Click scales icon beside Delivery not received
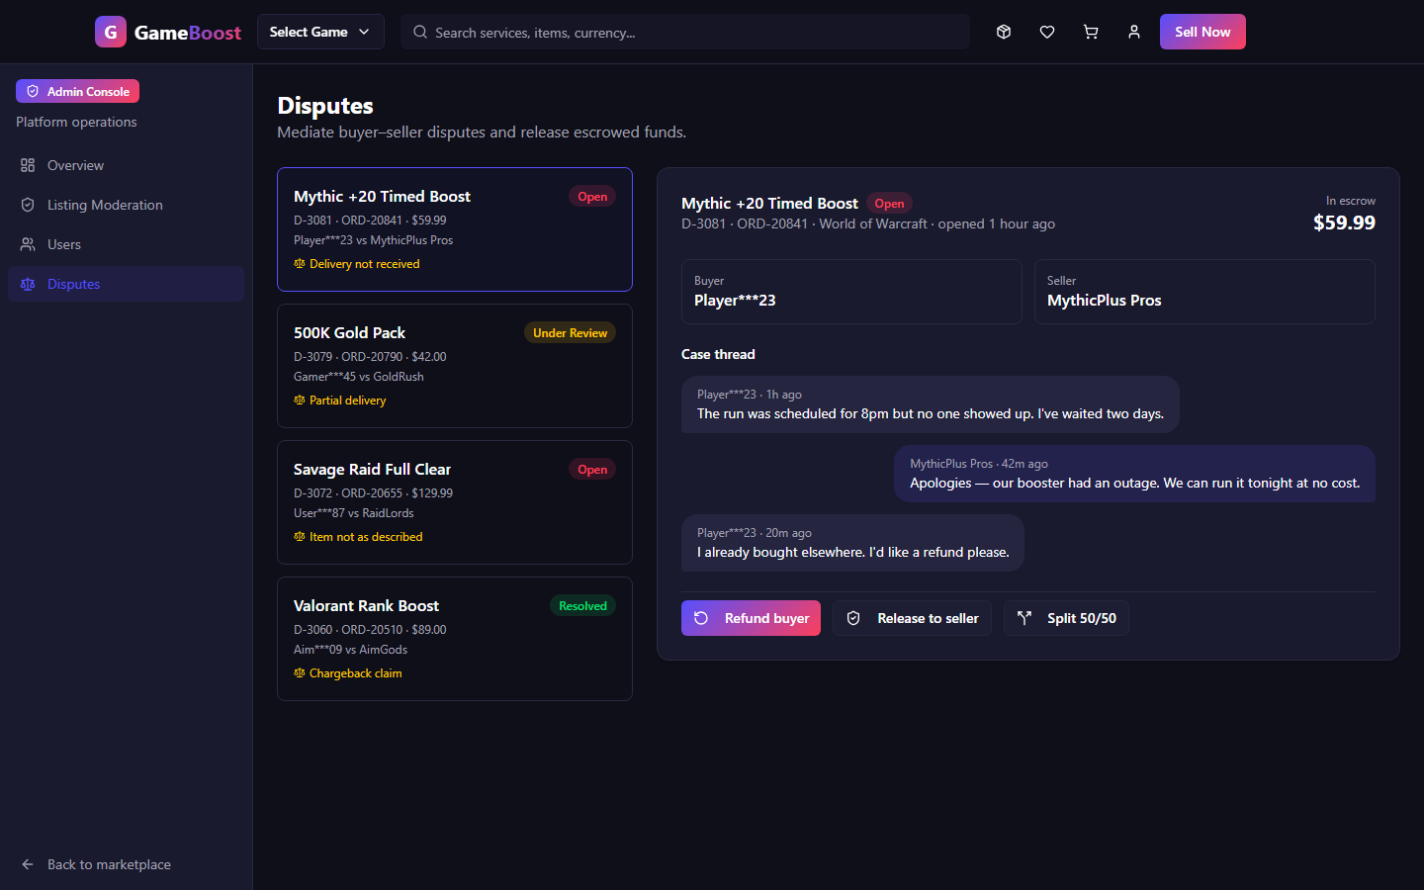1424x890 pixels. click(300, 264)
